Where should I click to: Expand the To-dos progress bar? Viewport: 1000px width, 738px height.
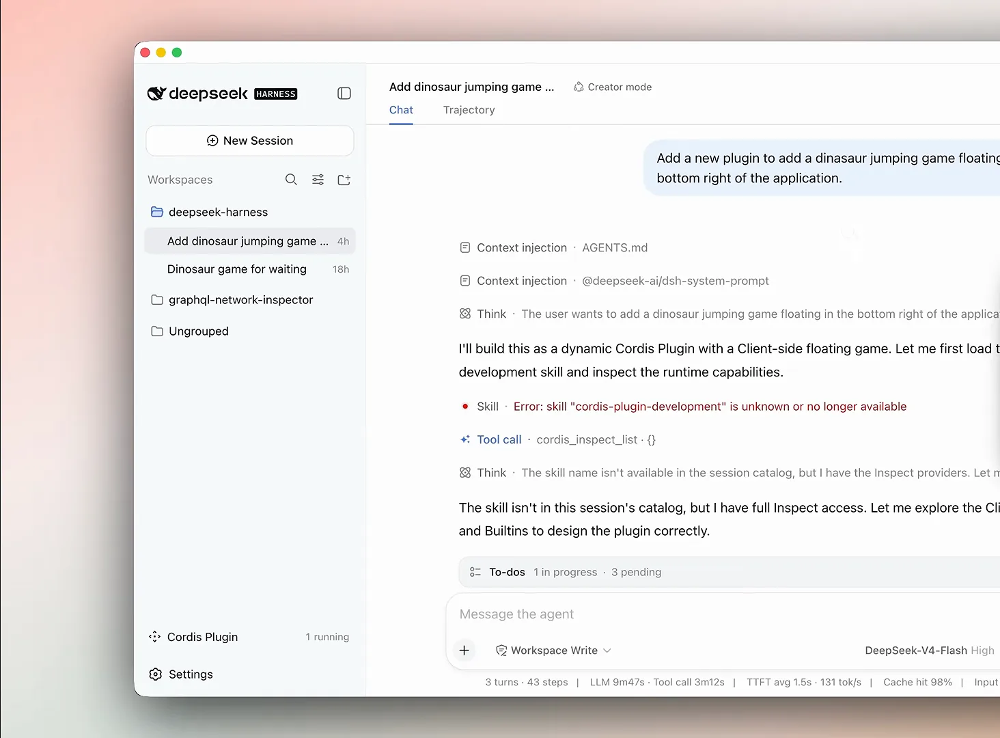pyautogui.click(x=730, y=572)
